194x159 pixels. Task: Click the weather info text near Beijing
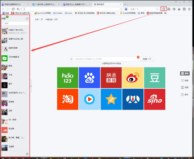point(46,19)
